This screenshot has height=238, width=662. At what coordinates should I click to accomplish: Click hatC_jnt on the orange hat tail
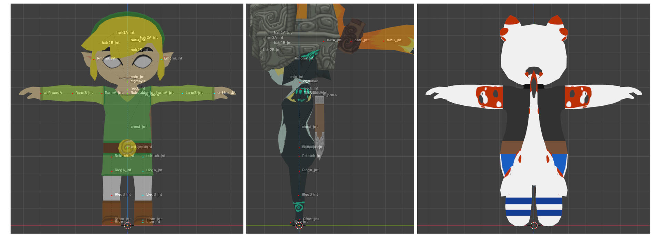click(394, 40)
